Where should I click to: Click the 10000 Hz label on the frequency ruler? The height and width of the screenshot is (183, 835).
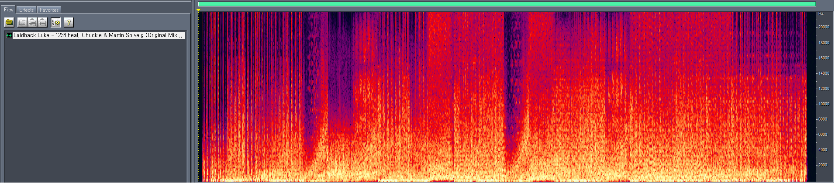click(x=824, y=104)
